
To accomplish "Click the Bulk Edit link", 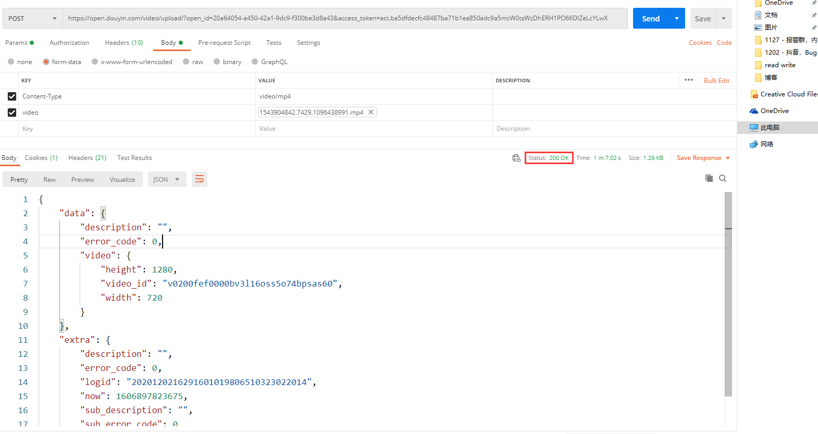I will point(716,81).
